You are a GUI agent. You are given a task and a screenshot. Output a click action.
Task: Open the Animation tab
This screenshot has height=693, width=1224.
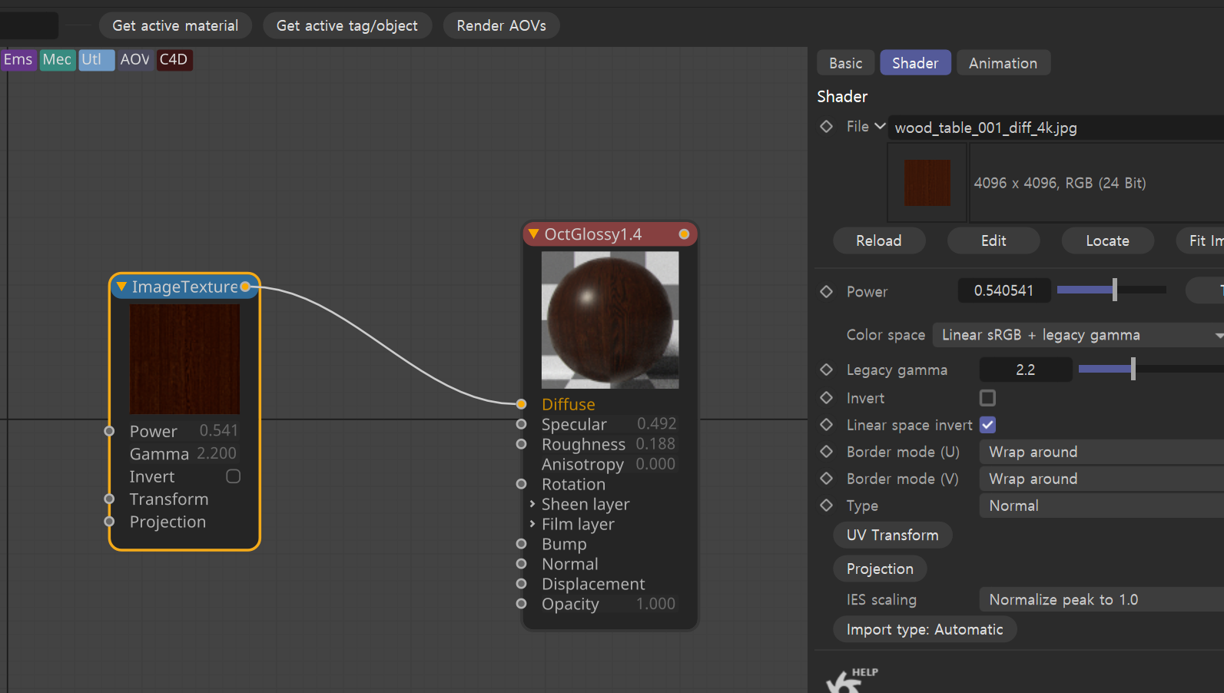click(x=1002, y=63)
